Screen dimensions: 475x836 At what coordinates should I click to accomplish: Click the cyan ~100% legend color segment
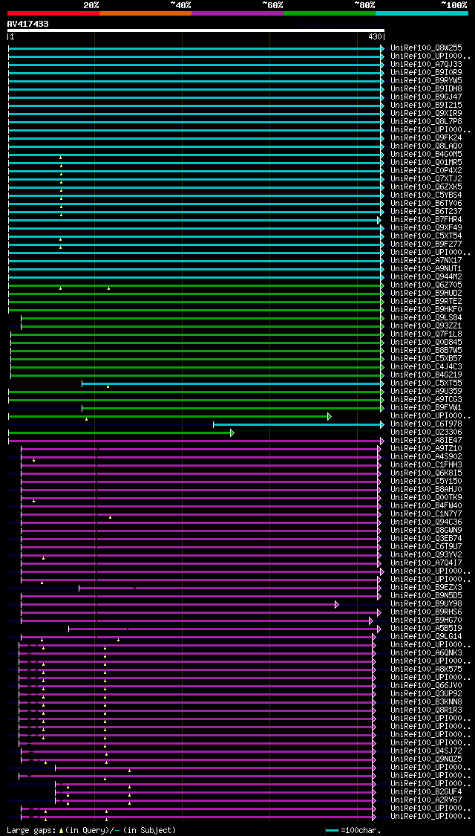(422, 13)
